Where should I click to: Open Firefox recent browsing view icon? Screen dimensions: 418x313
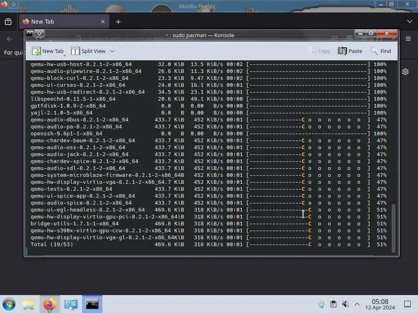coord(8,22)
